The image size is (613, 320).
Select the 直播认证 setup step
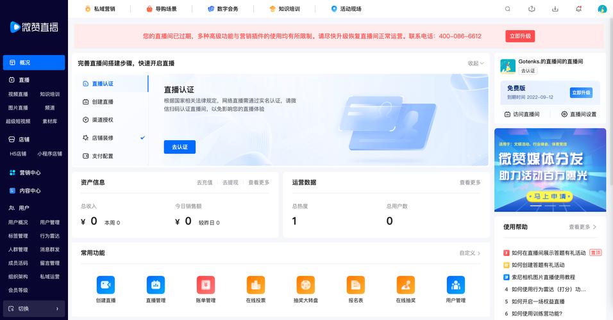(x=110, y=83)
